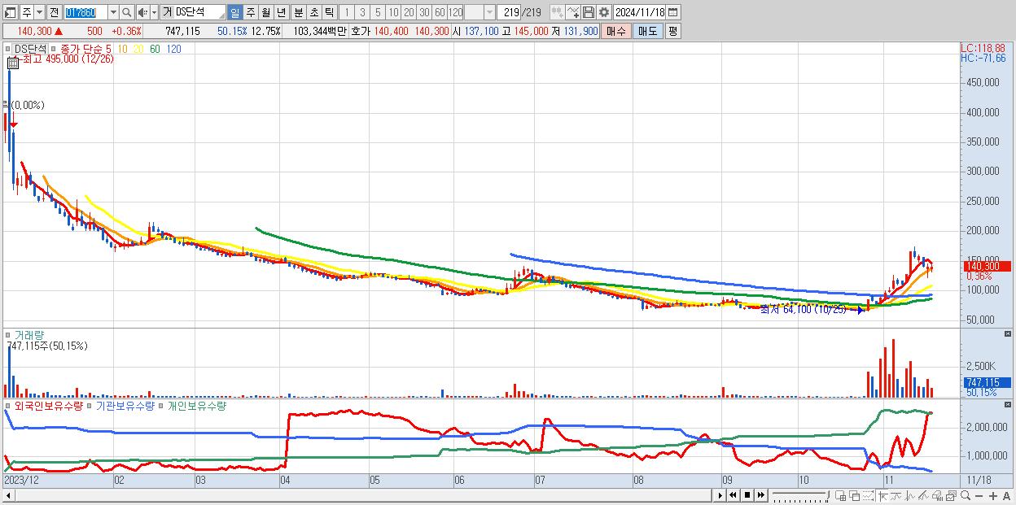Click the add line chart icon

[x=572, y=12]
